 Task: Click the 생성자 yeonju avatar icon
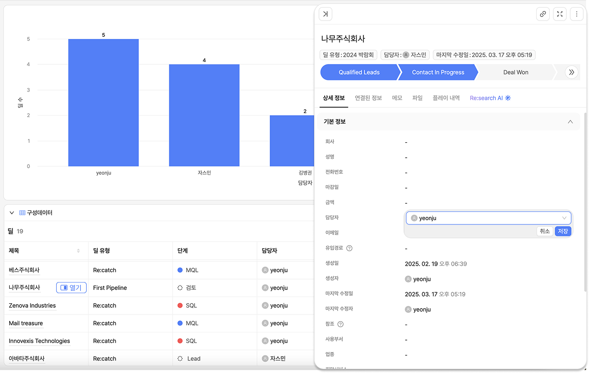click(x=408, y=279)
